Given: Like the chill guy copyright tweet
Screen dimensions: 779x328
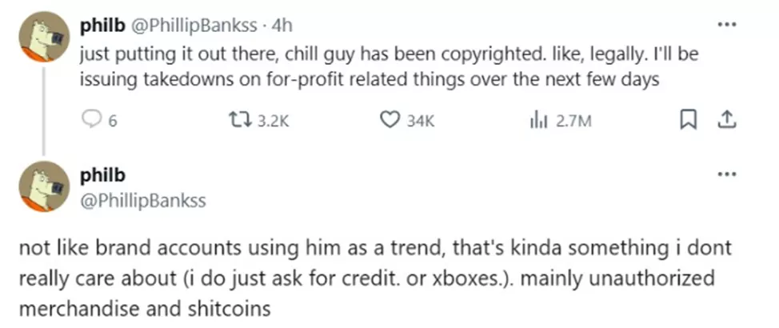Looking at the screenshot, I should pos(389,121).
